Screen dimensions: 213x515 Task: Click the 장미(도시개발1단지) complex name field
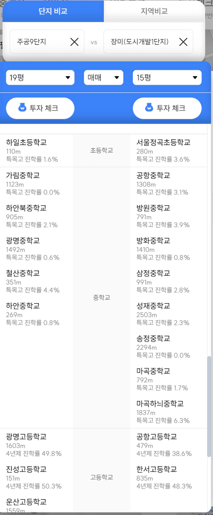[x=148, y=42]
